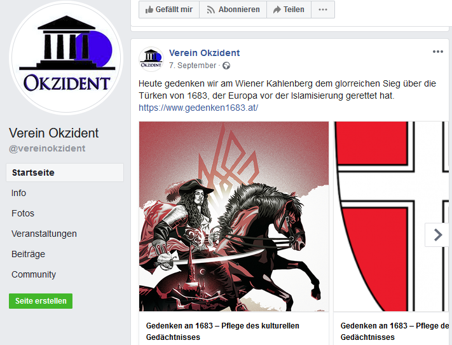Screen dimensions: 452x345
Task: Click the globe public visibility icon
Action: [x=226, y=66]
